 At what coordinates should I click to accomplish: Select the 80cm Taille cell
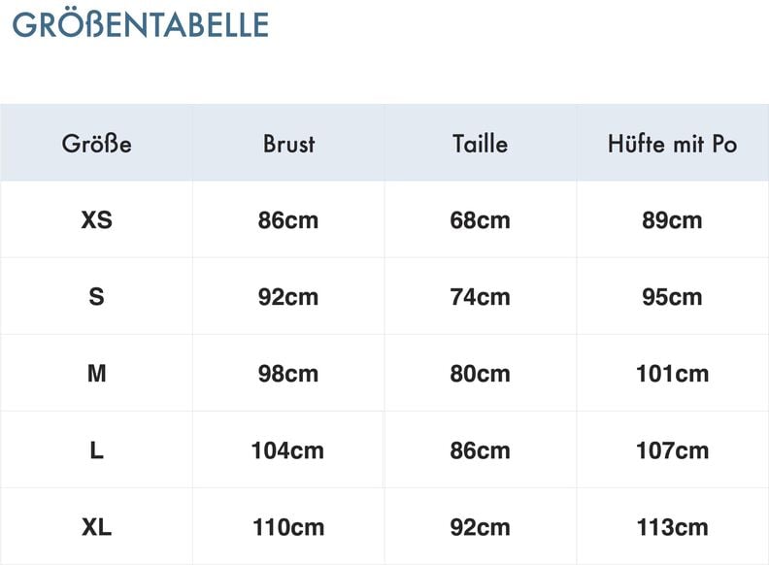[480, 374]
